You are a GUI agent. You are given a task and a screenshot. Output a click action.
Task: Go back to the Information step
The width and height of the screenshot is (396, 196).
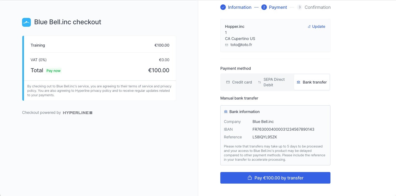[x=240, y=7]
